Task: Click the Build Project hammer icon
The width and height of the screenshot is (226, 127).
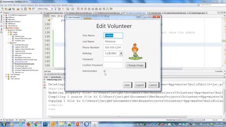Action: [55, 9]
